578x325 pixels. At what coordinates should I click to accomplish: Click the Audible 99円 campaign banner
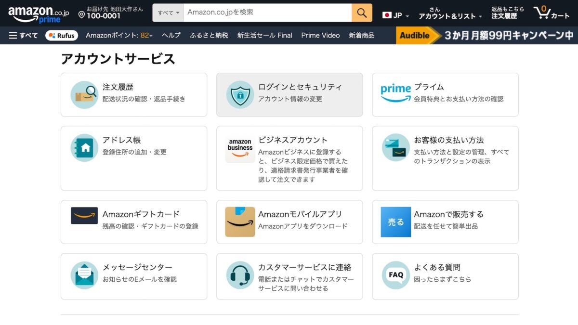pos(486,35)
